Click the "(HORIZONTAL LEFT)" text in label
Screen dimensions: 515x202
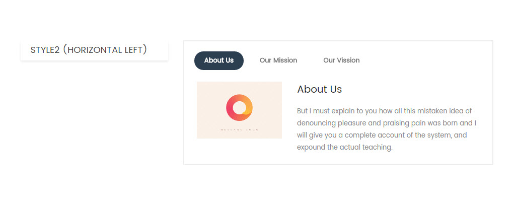[105, 50]
